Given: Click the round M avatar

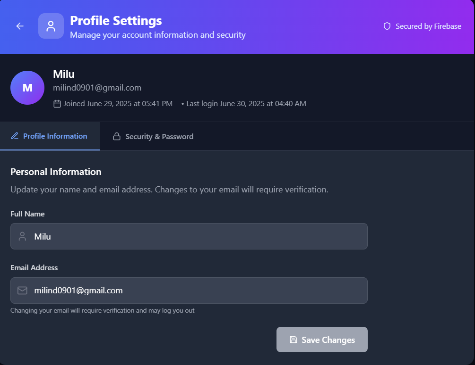Looking at the screenshot, I should (x=27, y=88).
